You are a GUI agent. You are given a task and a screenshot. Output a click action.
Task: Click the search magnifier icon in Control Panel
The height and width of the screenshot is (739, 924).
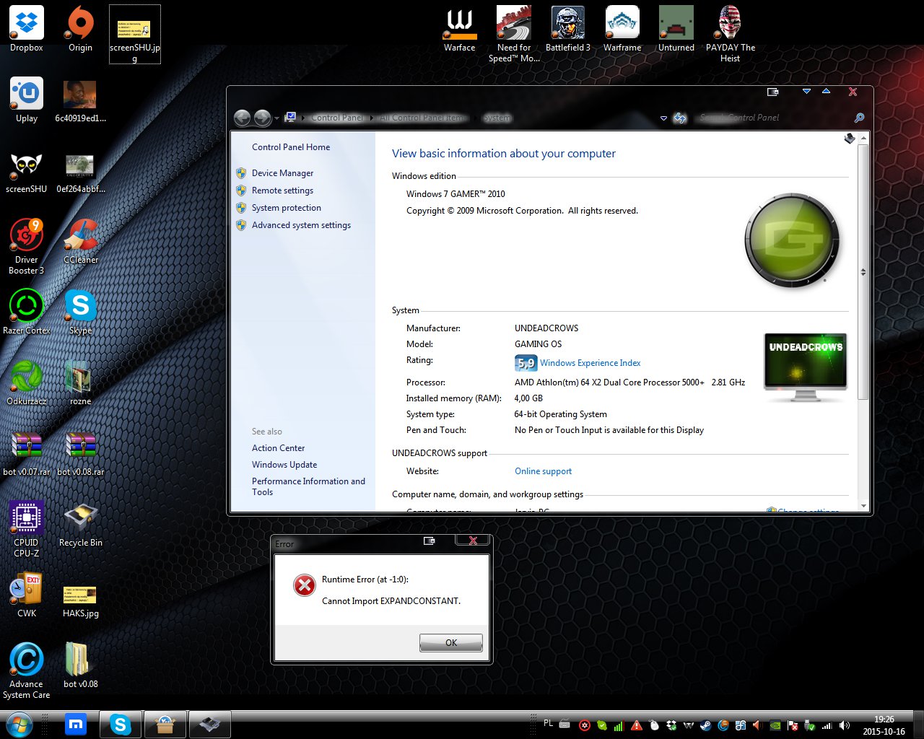tap(859, 118)
